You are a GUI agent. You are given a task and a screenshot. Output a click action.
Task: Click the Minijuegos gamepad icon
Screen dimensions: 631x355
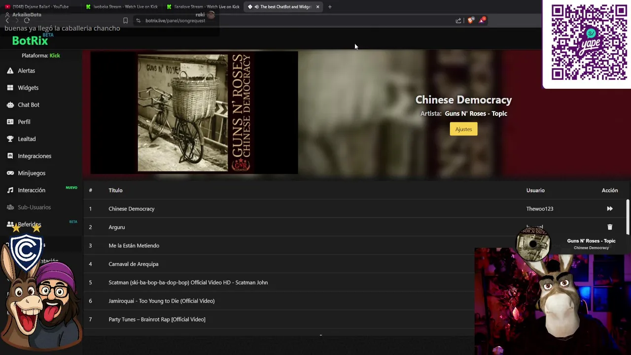point(10,173)
